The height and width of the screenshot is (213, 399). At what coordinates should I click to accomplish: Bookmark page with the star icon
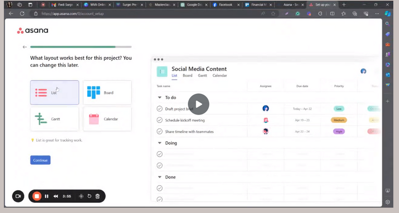[x=273, y=14]
